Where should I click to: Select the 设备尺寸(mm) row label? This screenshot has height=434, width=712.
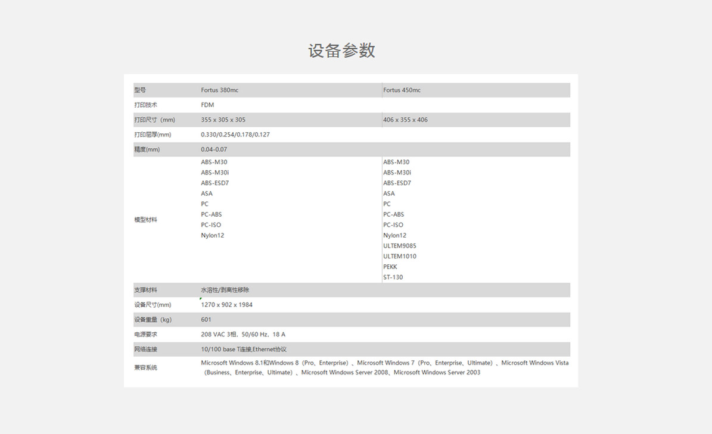click(153, 305)
